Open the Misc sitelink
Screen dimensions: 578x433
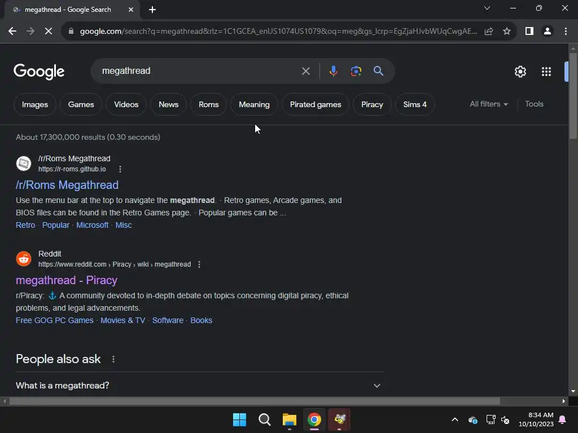click(x=124, y=225)
